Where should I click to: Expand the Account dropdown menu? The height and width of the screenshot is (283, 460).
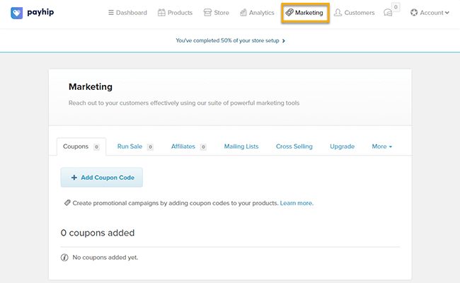pyautogui.click(x=430, y=13)
